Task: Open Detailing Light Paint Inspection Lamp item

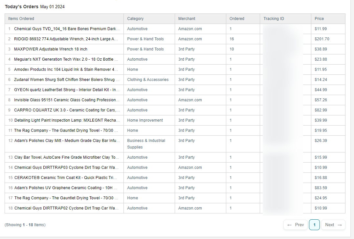Action: tap(67, 120)
